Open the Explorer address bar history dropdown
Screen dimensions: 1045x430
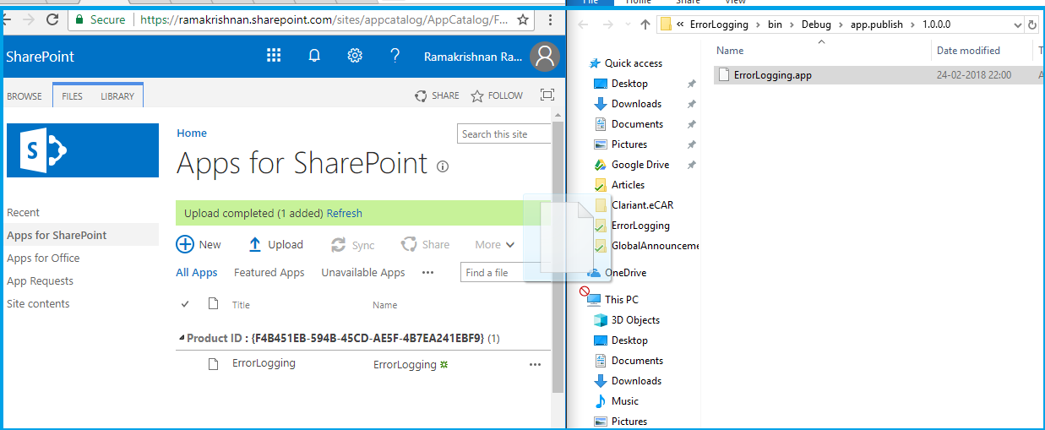[x=1018, y=24]
